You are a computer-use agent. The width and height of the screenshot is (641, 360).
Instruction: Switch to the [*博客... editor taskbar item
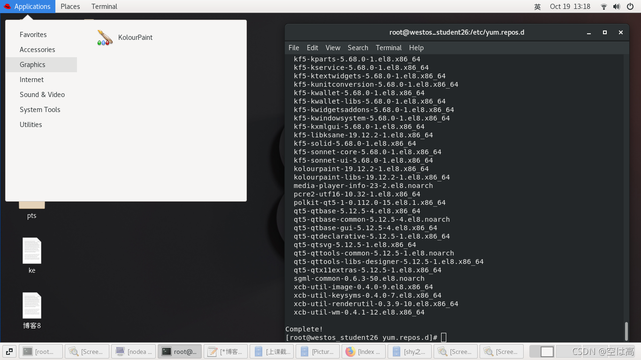[226, 351]
